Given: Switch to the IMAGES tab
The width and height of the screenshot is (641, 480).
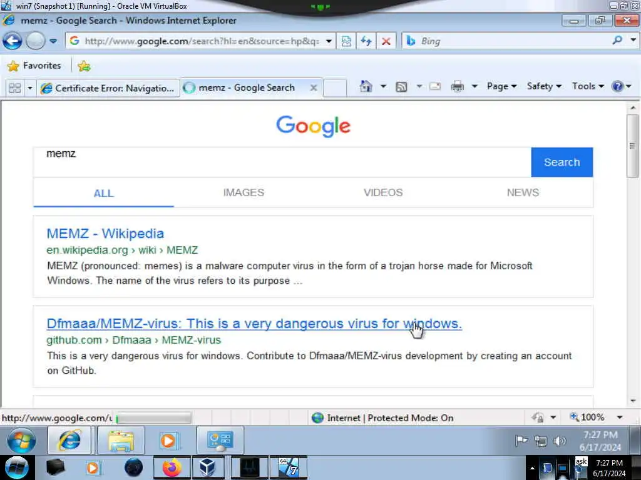Looking at the screenshot, I should click(x=244, y=192).
